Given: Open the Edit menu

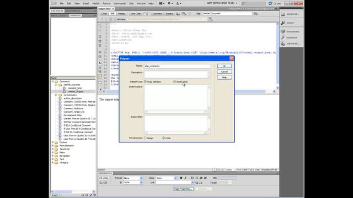Looking at the screenshot, I should (69, 3).
